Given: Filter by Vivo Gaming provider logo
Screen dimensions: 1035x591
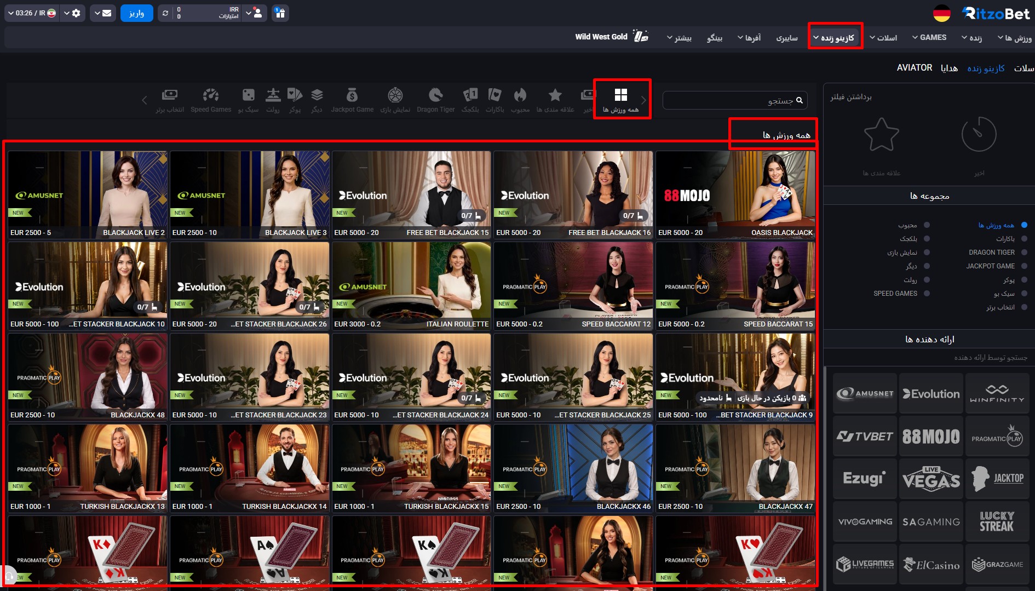Looking at the screenshot, I should [x=865, y=521].
